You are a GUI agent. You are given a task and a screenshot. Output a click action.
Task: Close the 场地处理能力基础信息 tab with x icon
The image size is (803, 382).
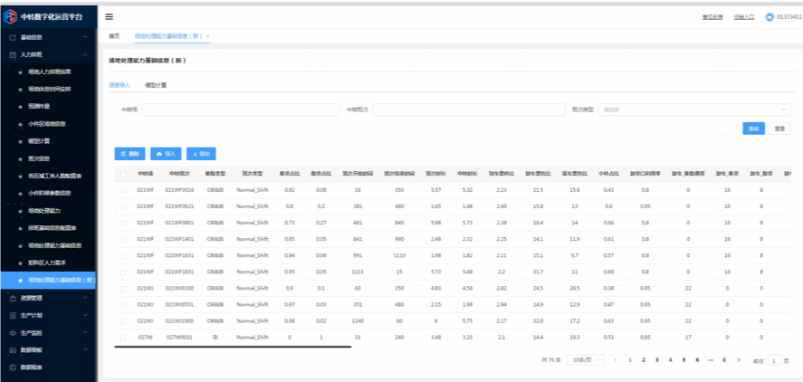click(x=207, y=36)
